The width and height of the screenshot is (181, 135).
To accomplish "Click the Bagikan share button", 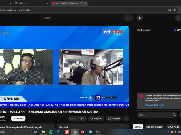I will tap(96, 118).
